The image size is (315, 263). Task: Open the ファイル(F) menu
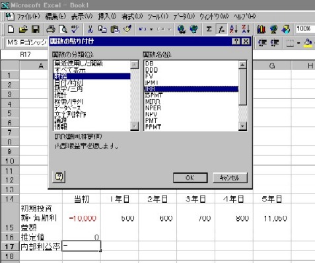pyautogui.click(x=28, y=17)
